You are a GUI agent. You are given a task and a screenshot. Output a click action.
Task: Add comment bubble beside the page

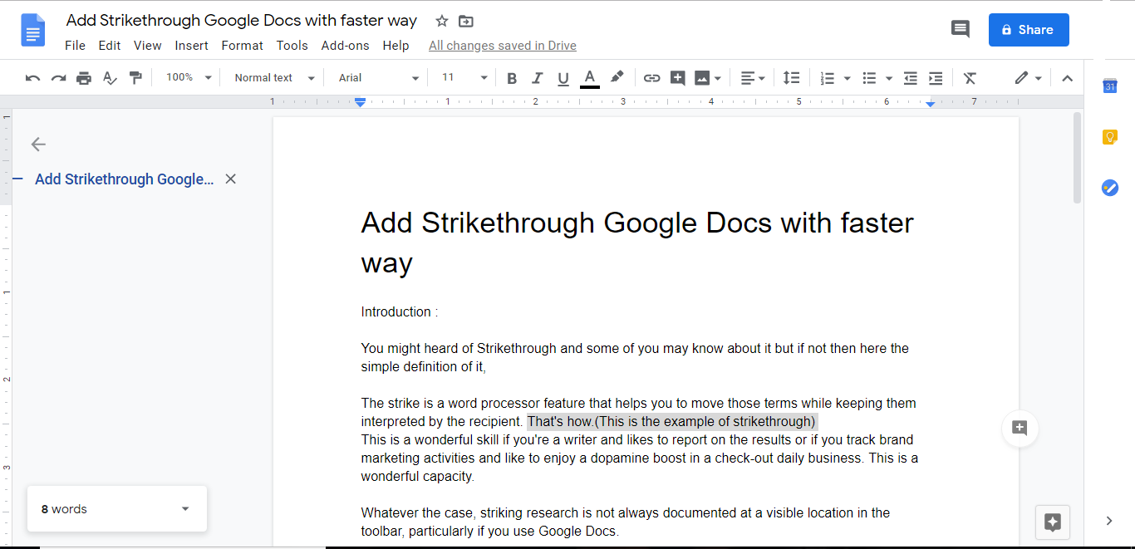(1020, 429)
